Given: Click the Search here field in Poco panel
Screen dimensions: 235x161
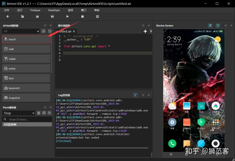Looking at the screenshot, I should point(27,119).
